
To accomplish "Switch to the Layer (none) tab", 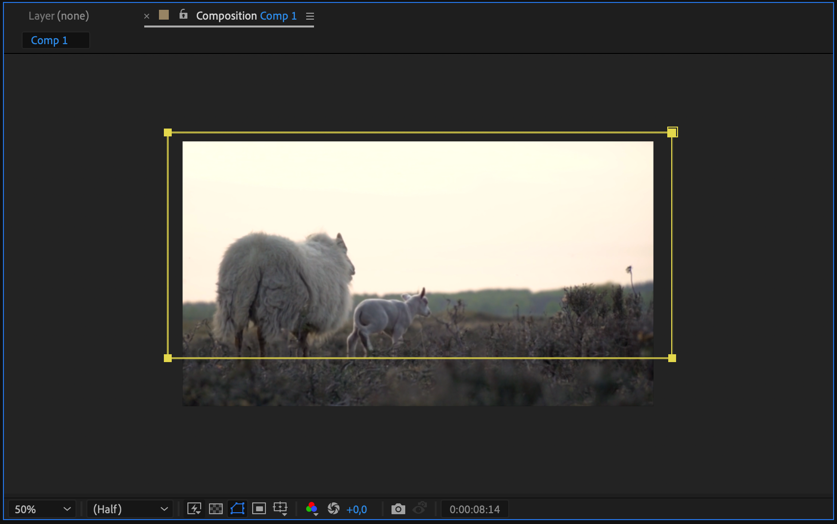I will (59, 16).
